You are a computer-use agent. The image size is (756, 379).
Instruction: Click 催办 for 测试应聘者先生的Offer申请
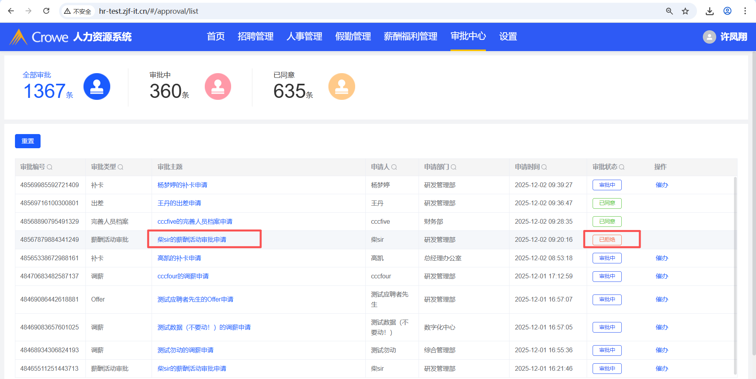[x=662, y=300]
